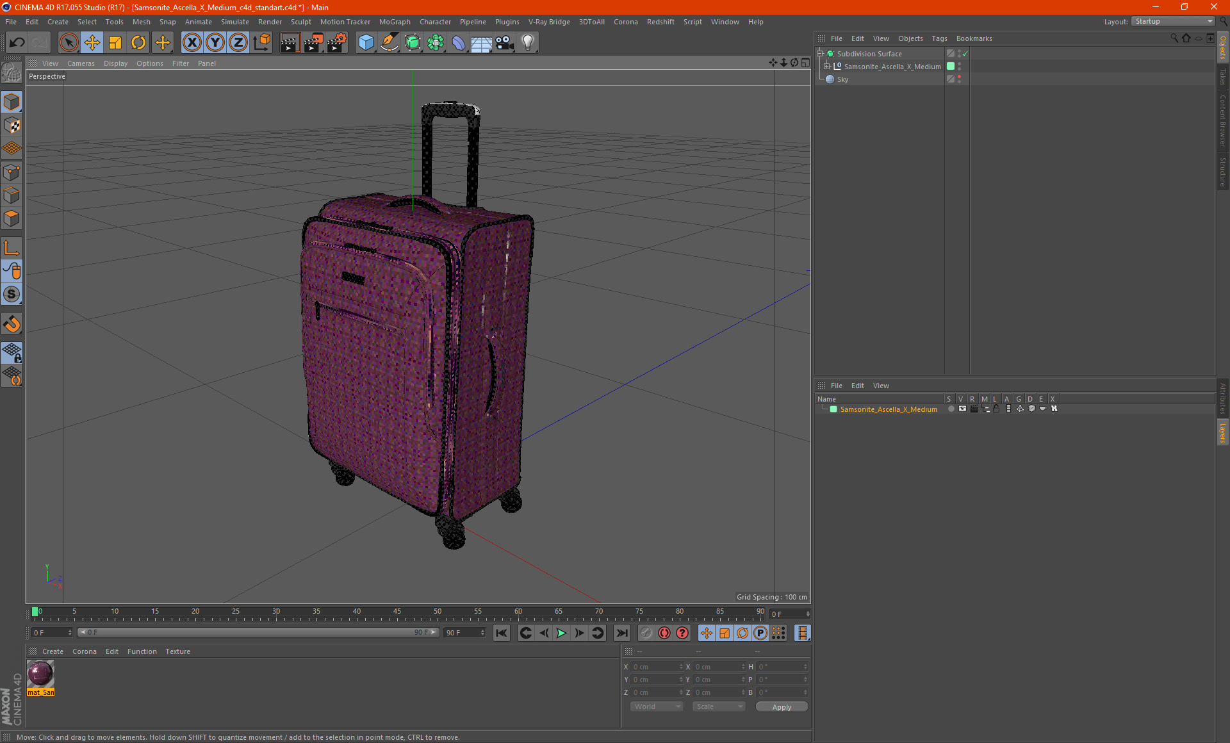Image resolution: width=1230 pixels, height=743 pixels.
Task: Click the timeline preview range slider
Action: (x=258, y=632)
